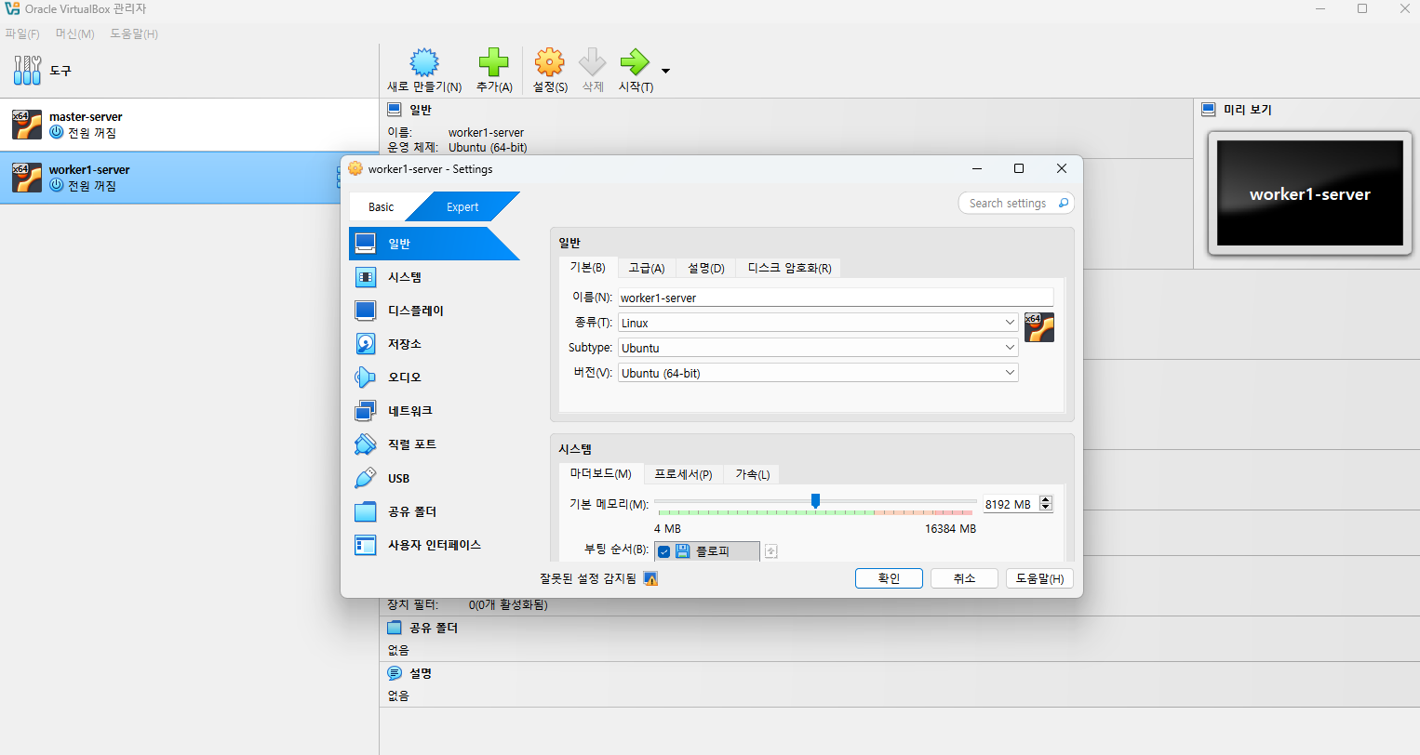Click the floppy disk icon in boot order
This screenshot has width=1420, height=755.
[682, 551]
